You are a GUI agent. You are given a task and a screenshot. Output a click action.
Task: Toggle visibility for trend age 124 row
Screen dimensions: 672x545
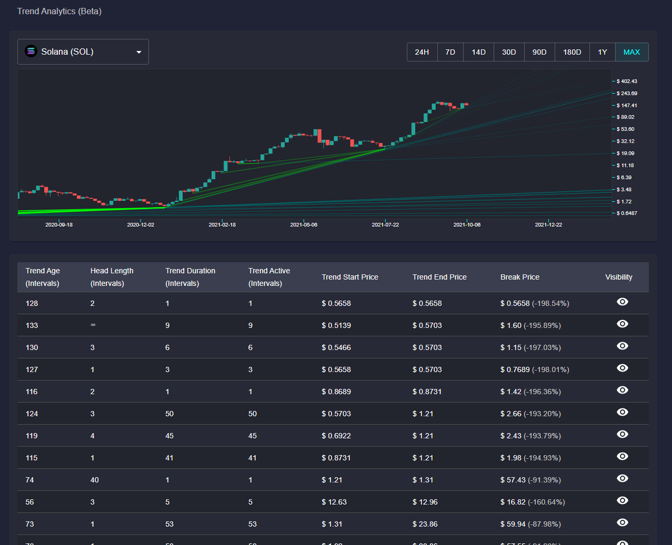(x=622, y=412)
